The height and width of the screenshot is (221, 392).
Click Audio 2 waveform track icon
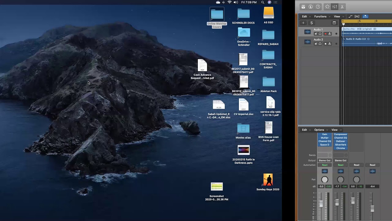coord(307,42)
